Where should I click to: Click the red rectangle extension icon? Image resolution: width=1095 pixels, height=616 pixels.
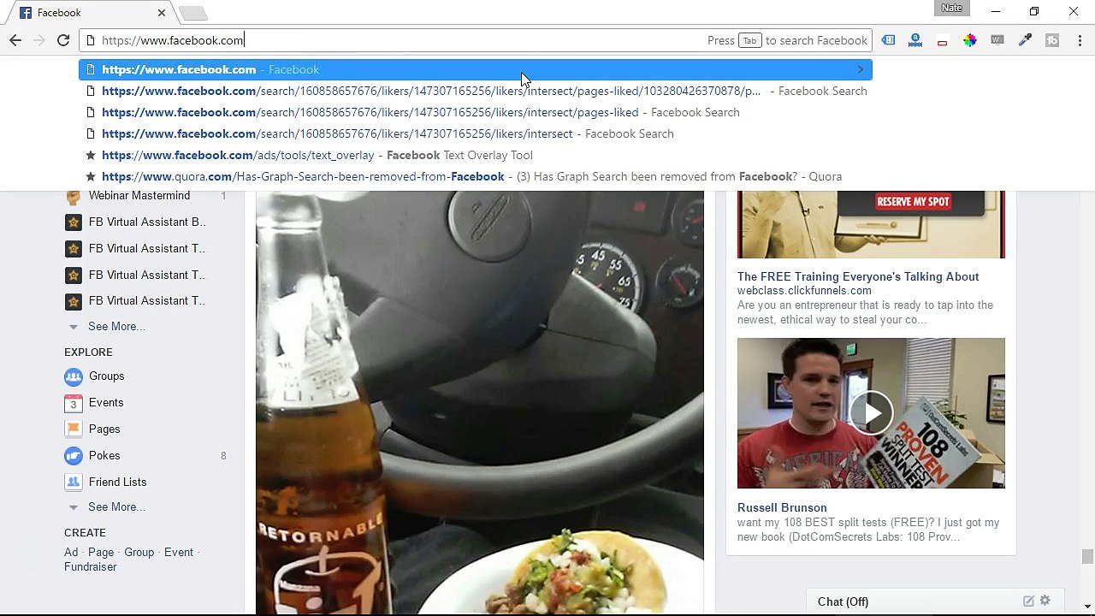pos(942,41)
